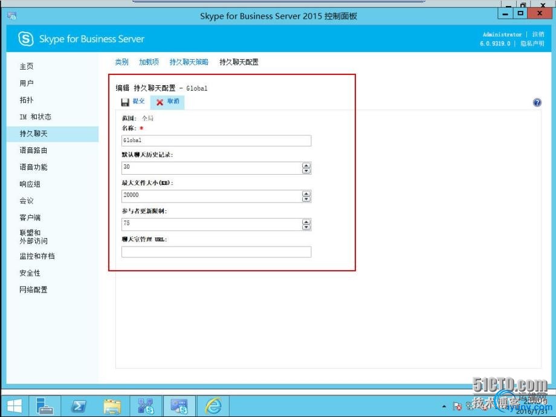Viewport: 556px width, 417px height.
Task: Open the 语音路由 section
Action: coord(33,150)
